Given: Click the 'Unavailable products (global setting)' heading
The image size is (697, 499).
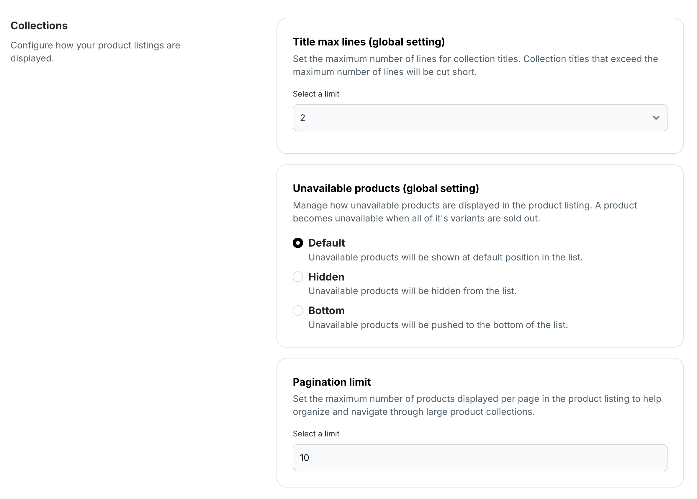Looking at the screenshot, I should [x=386, y=188].
